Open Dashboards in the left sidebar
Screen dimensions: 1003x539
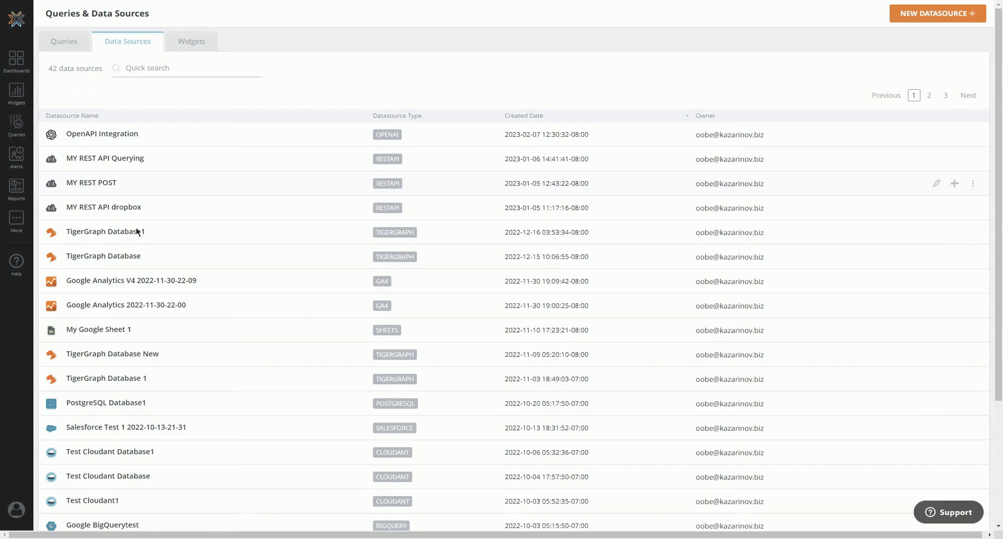pos(16,62)
